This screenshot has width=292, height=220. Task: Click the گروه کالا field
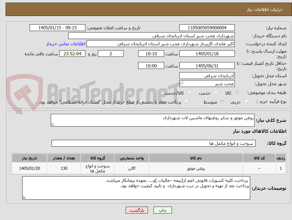pos(154,143)
